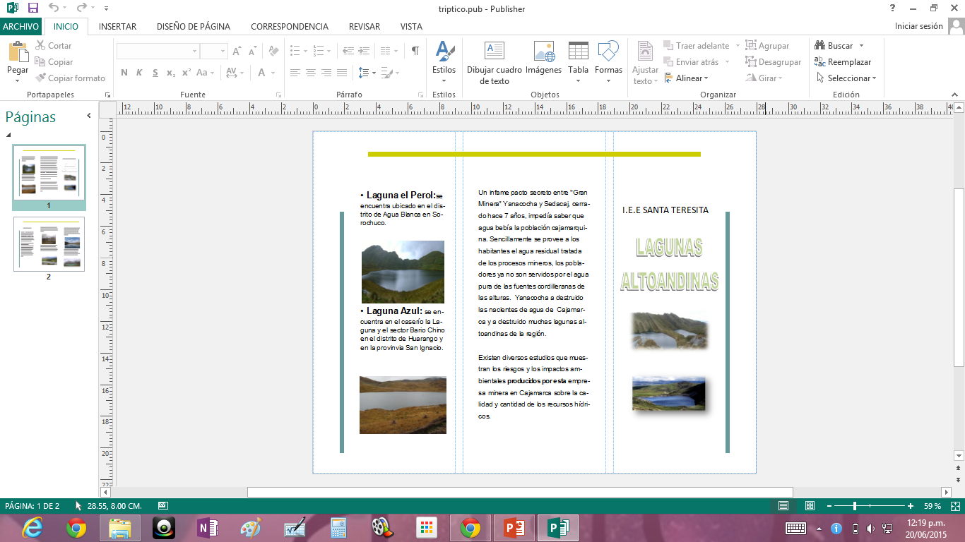Select page 2 thumbnail in Páginas pane

pos(49,244)
